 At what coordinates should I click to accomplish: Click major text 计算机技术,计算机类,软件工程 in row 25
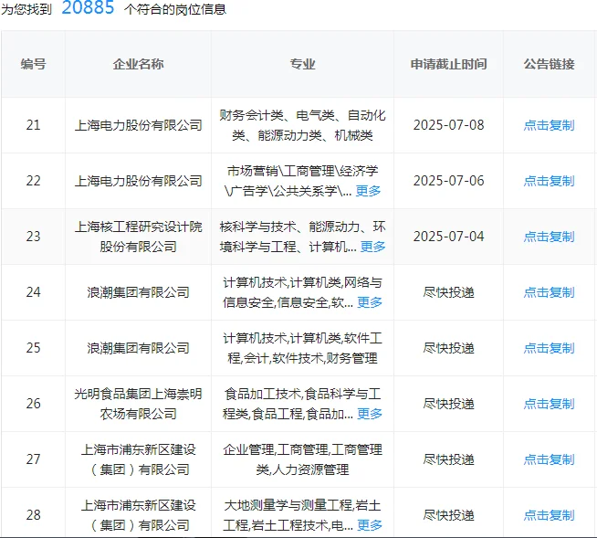tap(303, 348)
